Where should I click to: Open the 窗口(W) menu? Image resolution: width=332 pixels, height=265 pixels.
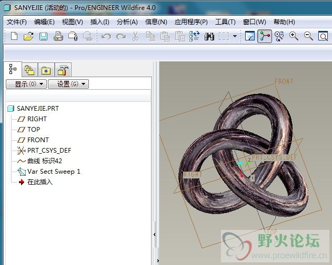[x=254, y=22]
